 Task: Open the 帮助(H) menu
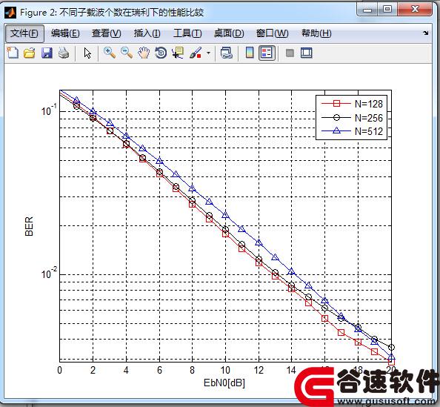316,33
